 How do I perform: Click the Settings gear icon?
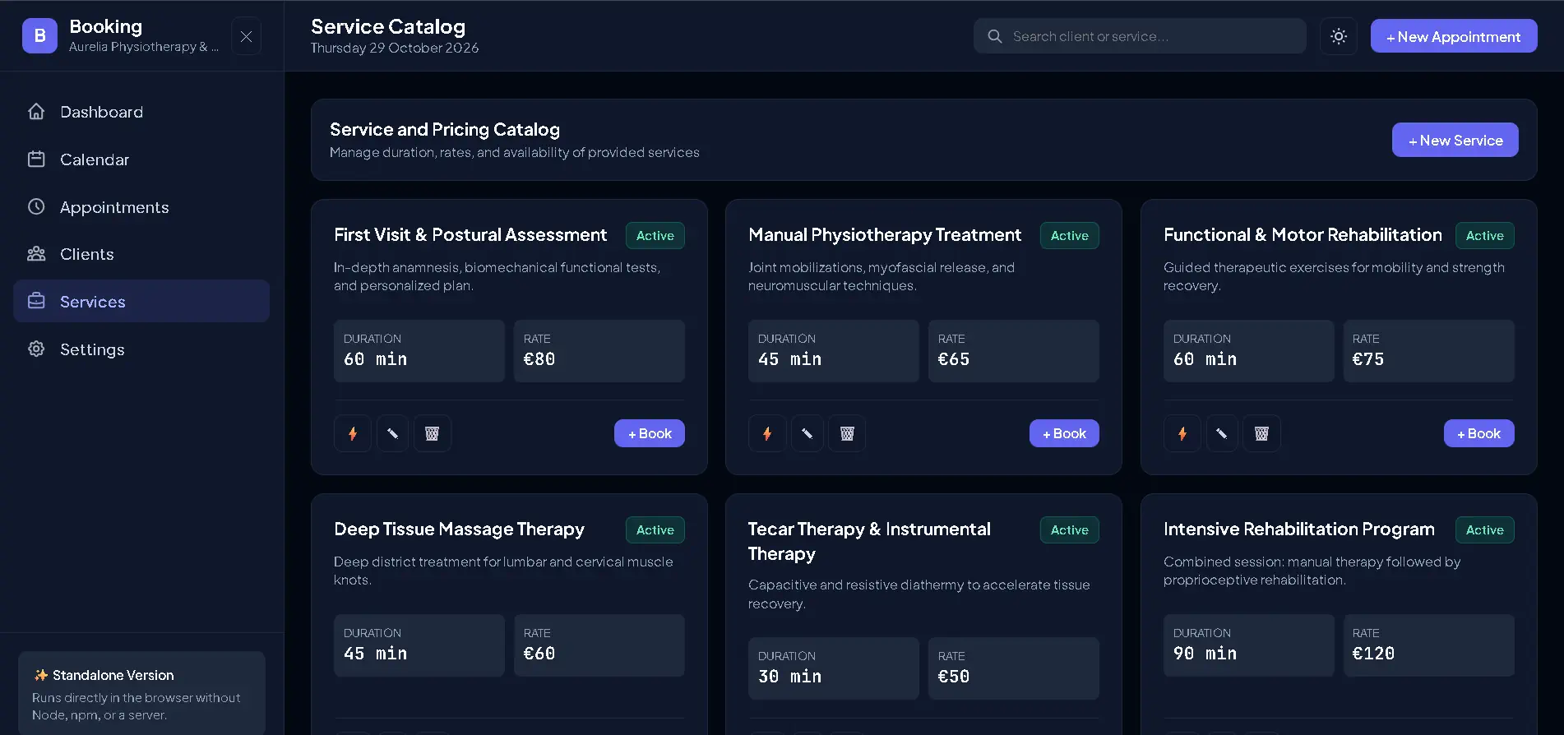(36, 349)
